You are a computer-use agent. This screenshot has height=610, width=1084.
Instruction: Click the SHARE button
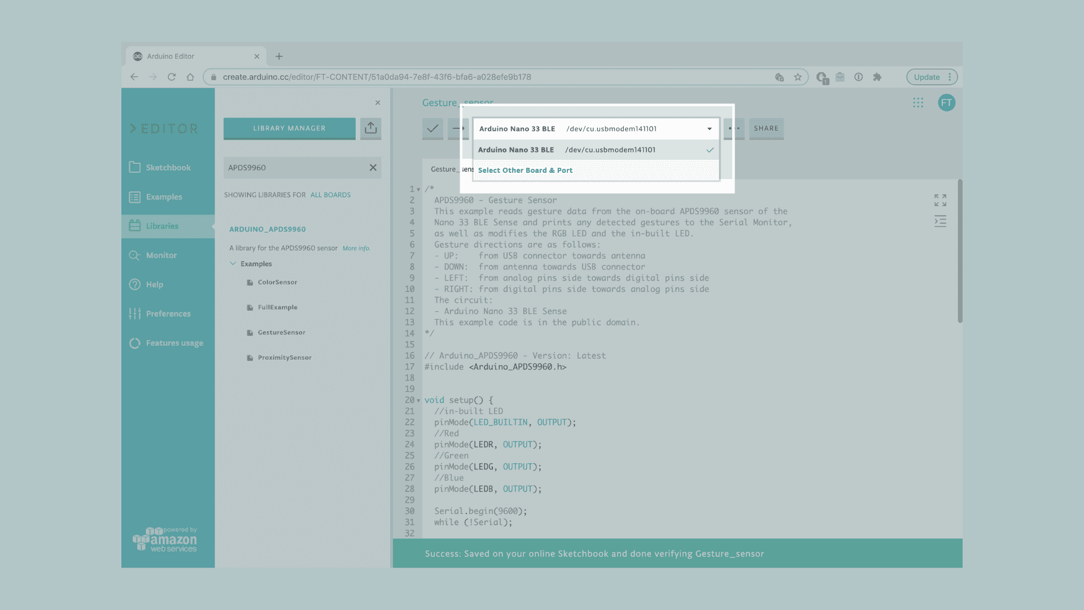coord(766,128)
